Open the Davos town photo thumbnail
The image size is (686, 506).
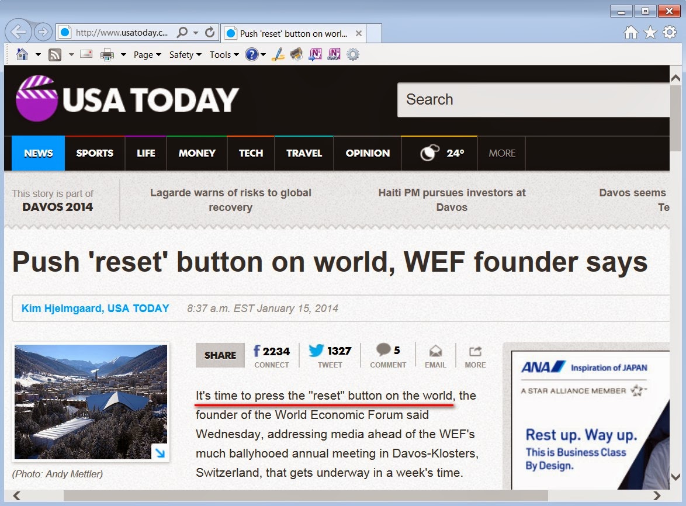click(x=91, y=402)
